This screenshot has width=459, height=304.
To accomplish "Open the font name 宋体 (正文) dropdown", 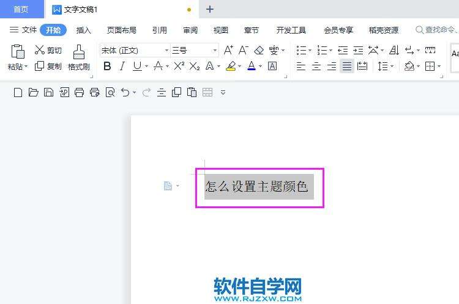I will (x=166, y=50).
